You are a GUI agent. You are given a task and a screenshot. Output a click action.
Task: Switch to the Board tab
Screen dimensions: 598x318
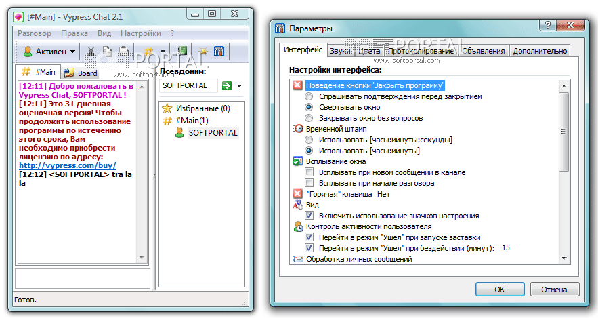tap(81, 73)
